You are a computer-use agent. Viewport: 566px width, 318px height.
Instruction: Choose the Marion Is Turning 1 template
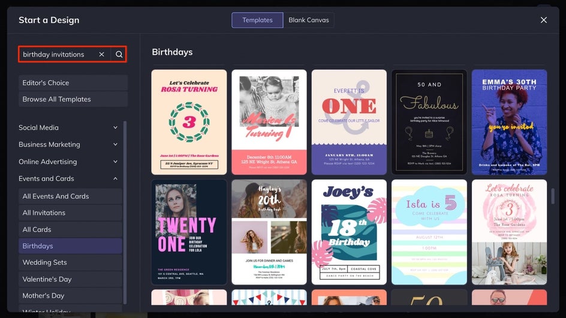(269, 122)
